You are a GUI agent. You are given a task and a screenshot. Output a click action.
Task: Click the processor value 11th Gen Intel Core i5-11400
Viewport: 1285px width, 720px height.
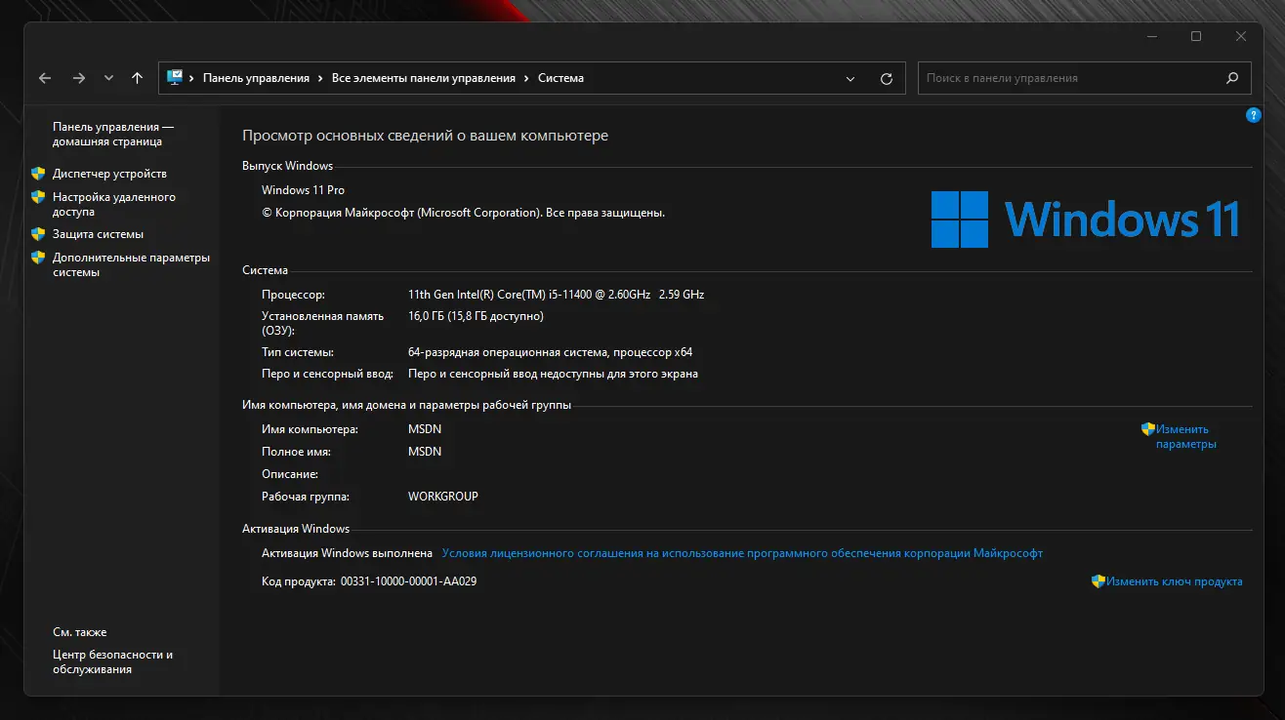click(556, 294)
